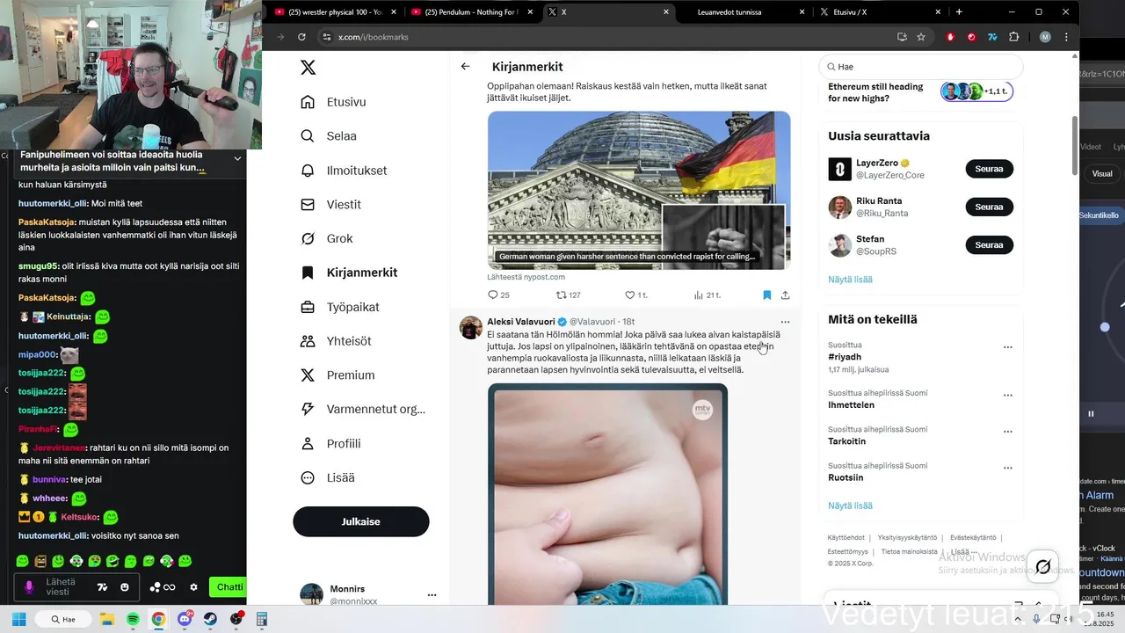Share the nypost article post
The width and height of the screenshot is (1125, 633).
point(785,295)
